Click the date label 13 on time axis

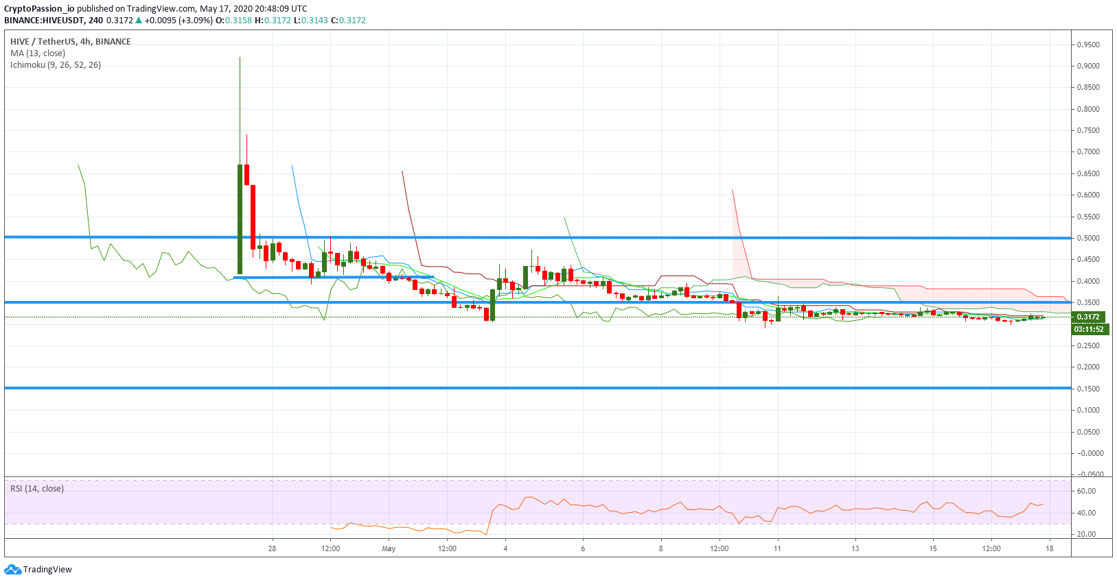[x=855, y=548]
